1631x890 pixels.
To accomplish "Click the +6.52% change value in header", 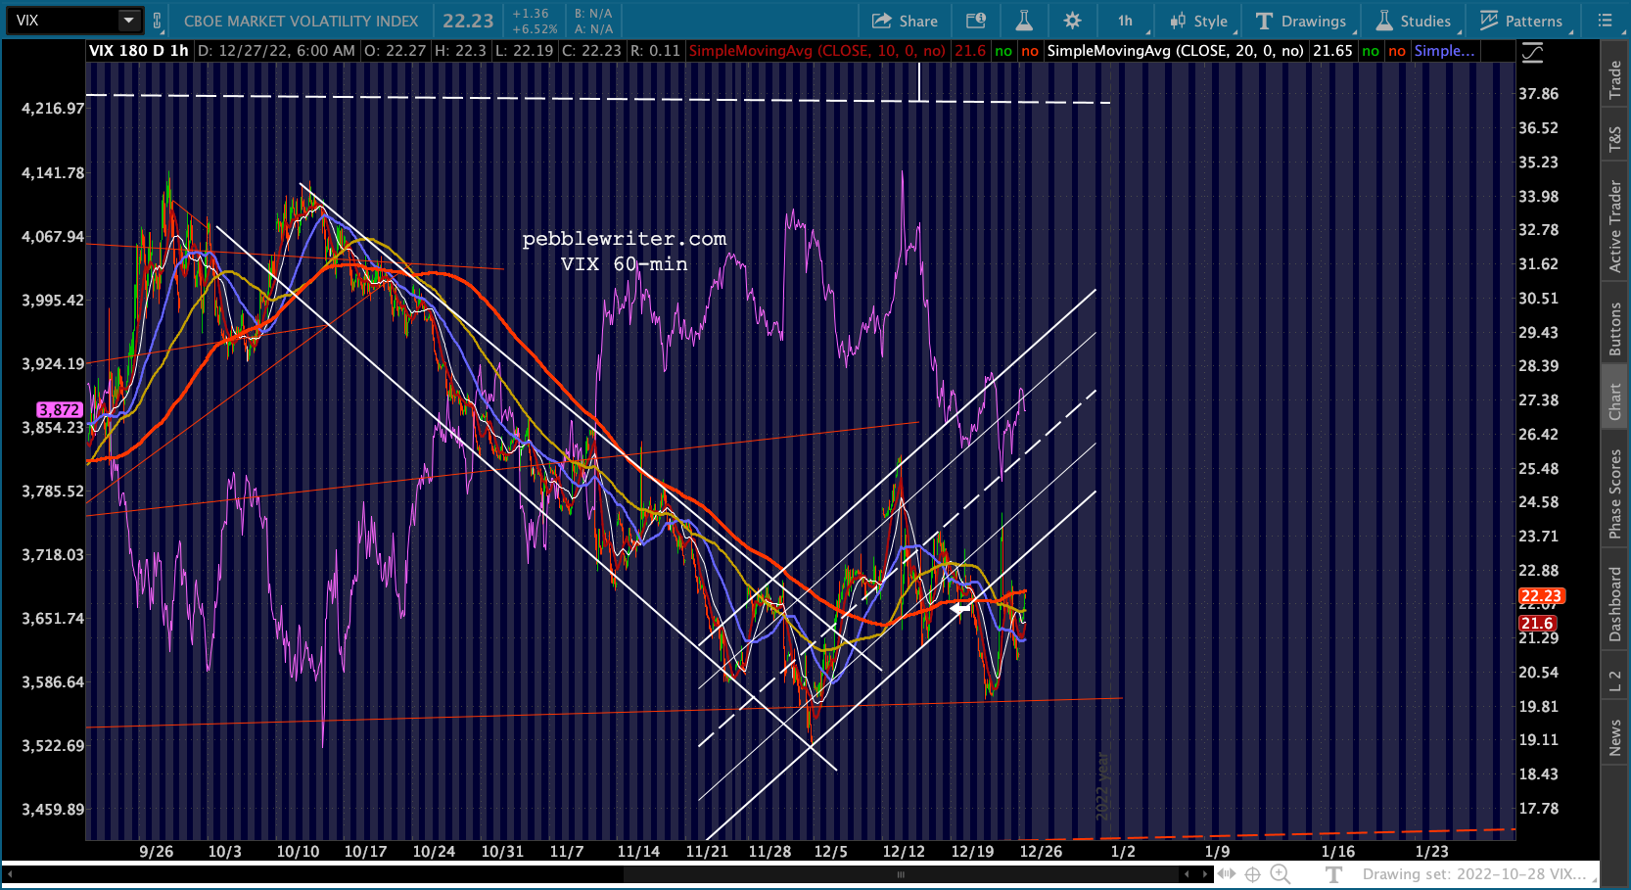I will pos(535,29).
